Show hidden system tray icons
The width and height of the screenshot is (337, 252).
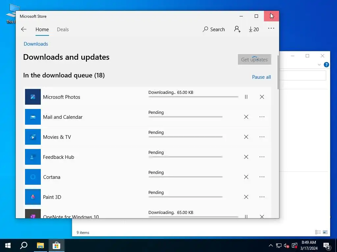tap(271, 245)
